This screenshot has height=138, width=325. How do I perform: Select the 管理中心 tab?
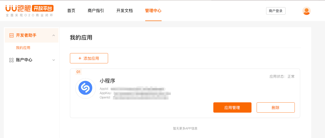(x=153, y=11)
